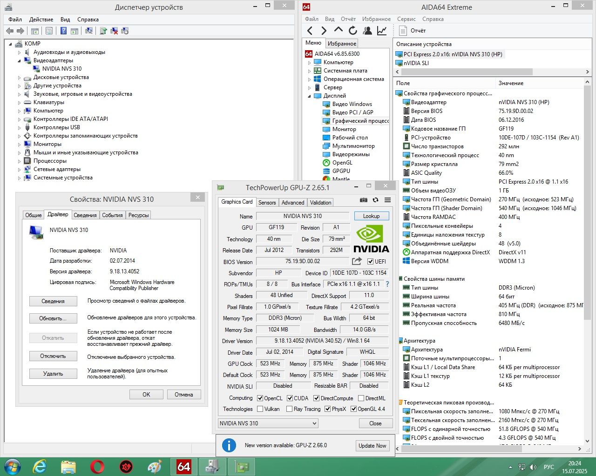This screenshot has height=476, width=596.
Task: Open Opera browser from the taskbar
Action: click(x=97, y=466)
